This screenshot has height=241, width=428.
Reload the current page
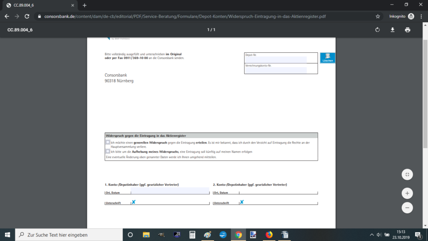(x=27, y=16)
